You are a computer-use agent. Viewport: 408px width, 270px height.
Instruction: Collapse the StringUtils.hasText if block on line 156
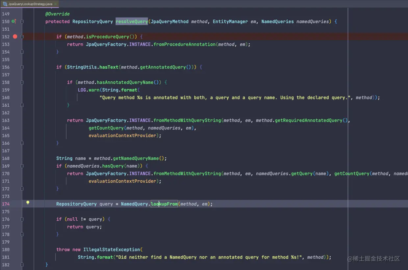tap(22, 67)
